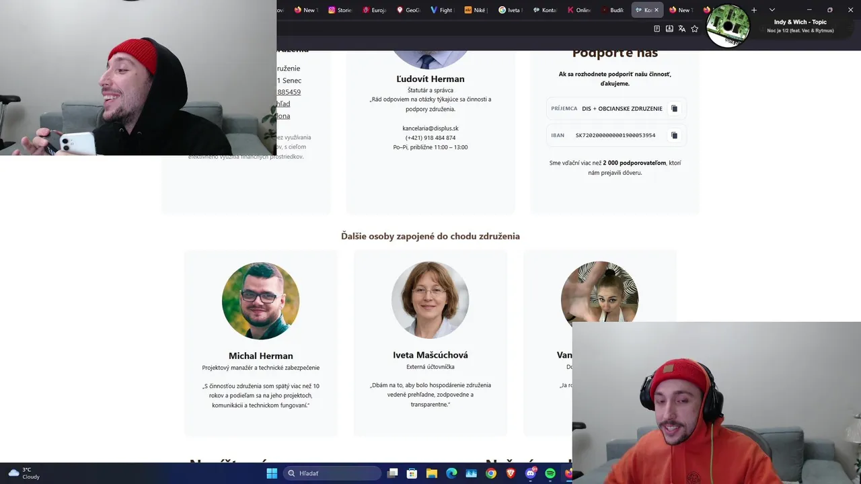Launch Microsoft Edge from the taskbar
861x484 pixels.
coord(451,473)
